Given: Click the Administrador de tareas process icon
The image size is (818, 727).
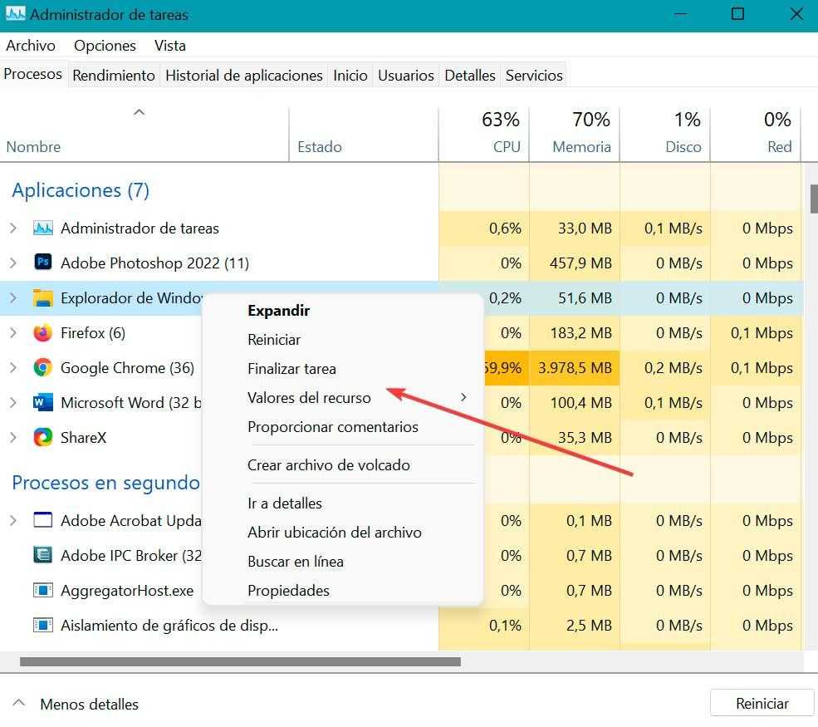Looking at the screenshot, I should tap(42, 228).
